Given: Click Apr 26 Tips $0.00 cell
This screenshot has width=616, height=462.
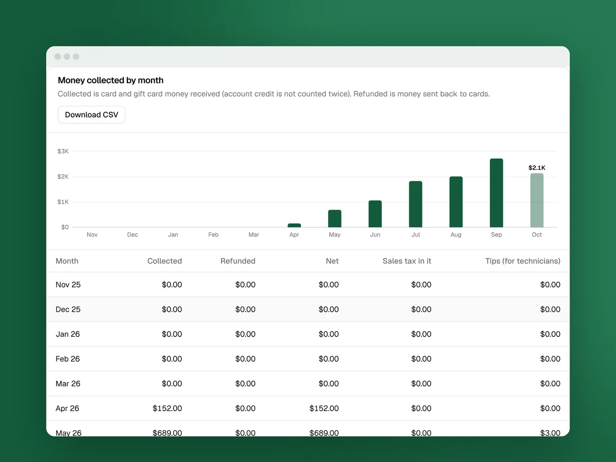Looking at the screenshot, I should click(x=550, y=408).
